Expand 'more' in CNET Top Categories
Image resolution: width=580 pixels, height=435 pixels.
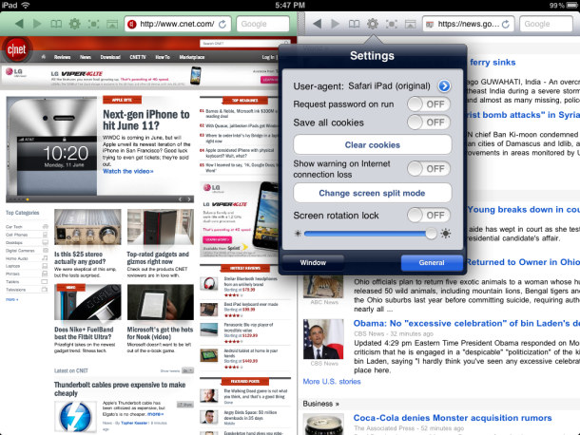(x=11, y=299)
